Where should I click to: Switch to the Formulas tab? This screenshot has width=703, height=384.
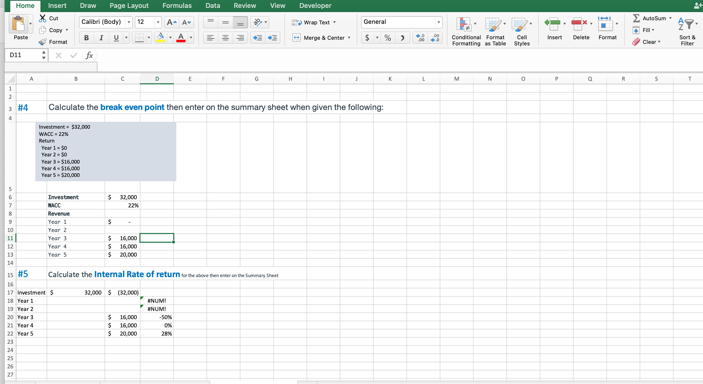(177, 5)
